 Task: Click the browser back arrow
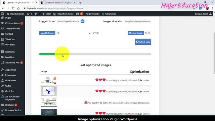(3, 8)
